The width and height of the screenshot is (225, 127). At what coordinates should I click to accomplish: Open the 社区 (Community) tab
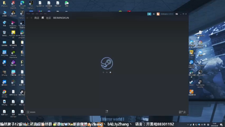point(48,18)
